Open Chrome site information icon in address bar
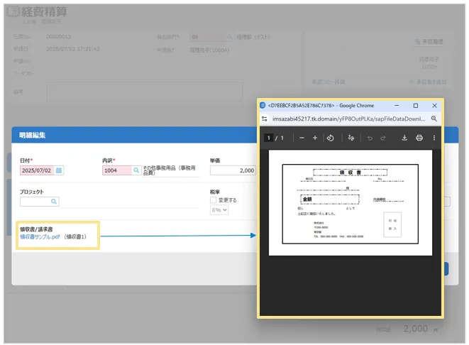469x345 pixels. 265,119
